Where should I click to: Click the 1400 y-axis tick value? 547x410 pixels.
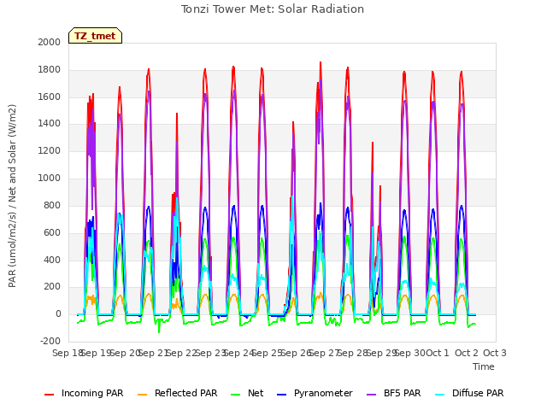point(50,124)
